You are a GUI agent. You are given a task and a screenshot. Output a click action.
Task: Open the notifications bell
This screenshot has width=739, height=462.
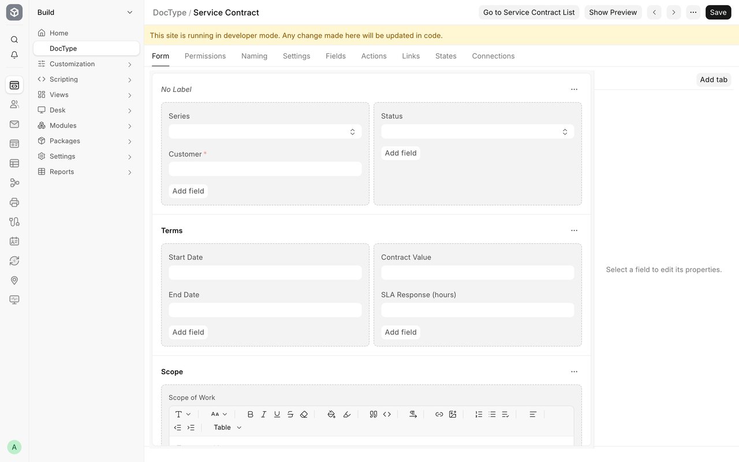[14, 55]
